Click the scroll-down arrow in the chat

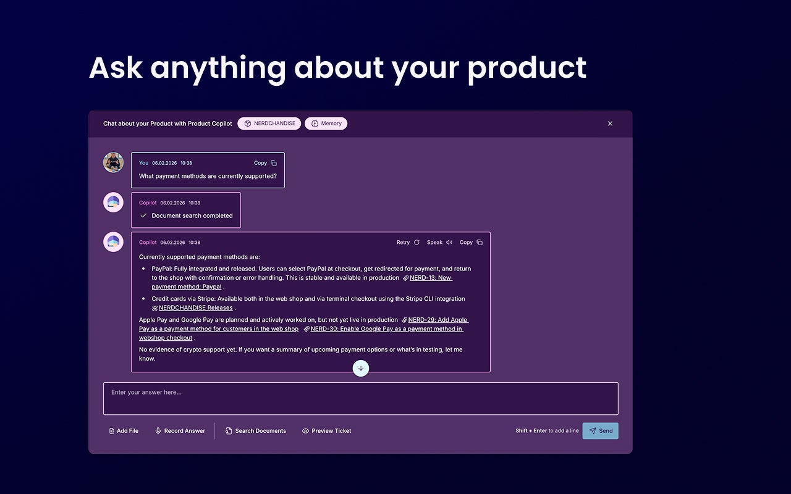coord(361,368)
